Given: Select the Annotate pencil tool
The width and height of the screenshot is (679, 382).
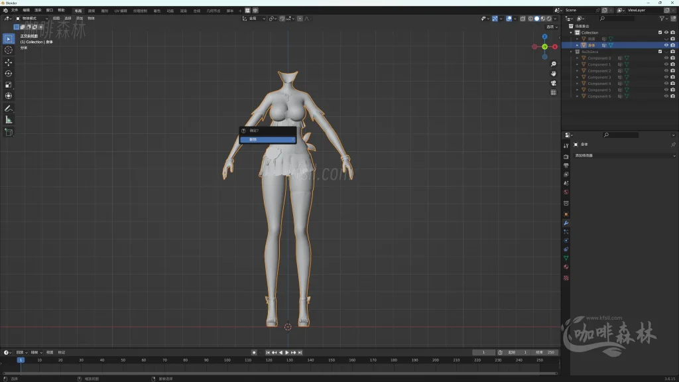Looking at the screenshot, I should click(8, 109).
